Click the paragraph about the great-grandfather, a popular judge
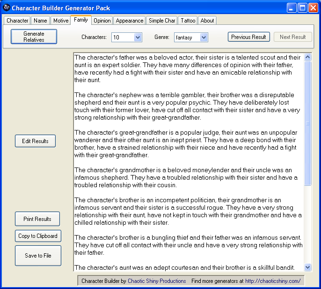Viewport: 321px width, 289px height. (x=186, y=144)
